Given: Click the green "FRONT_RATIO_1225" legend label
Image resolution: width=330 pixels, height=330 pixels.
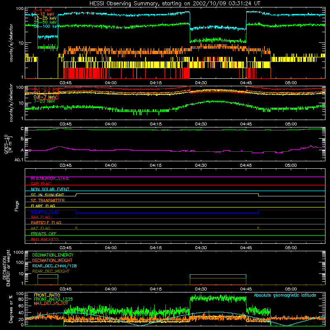Looking at the screenshot, I should coord(53,299).
